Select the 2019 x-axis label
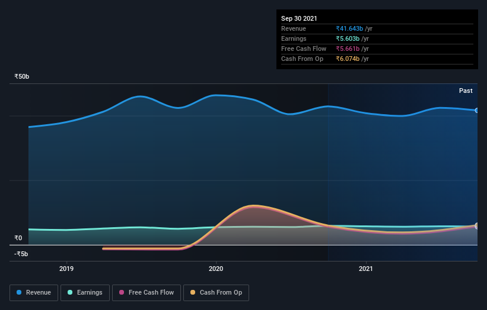 66,269
